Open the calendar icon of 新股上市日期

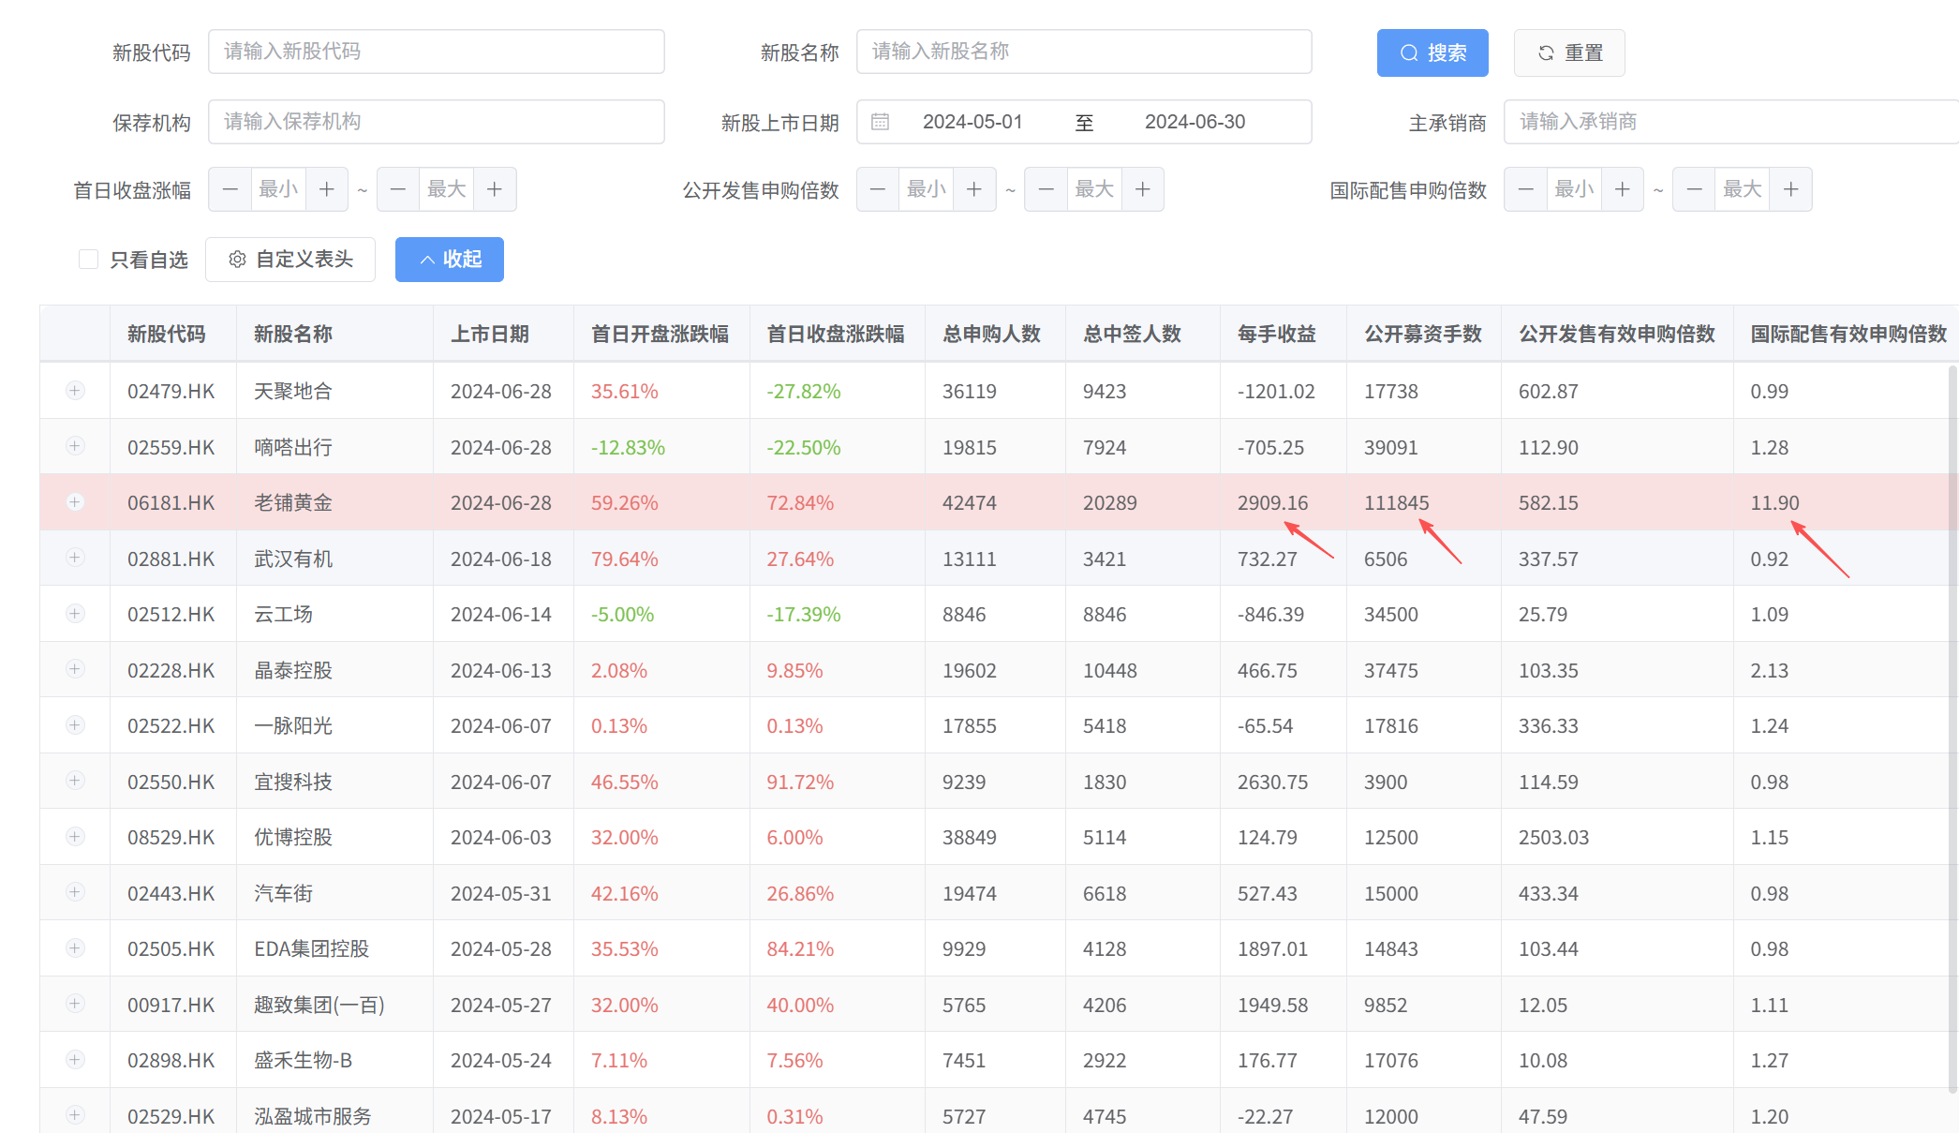click(x=880, y=122)
